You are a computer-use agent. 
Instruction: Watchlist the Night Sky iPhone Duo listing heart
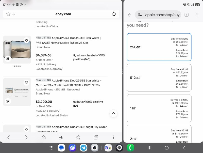tap(27, 129)
